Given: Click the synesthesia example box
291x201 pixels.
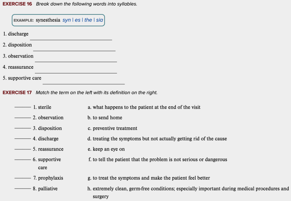Looking at the screenshot, I should coord(58,20).
